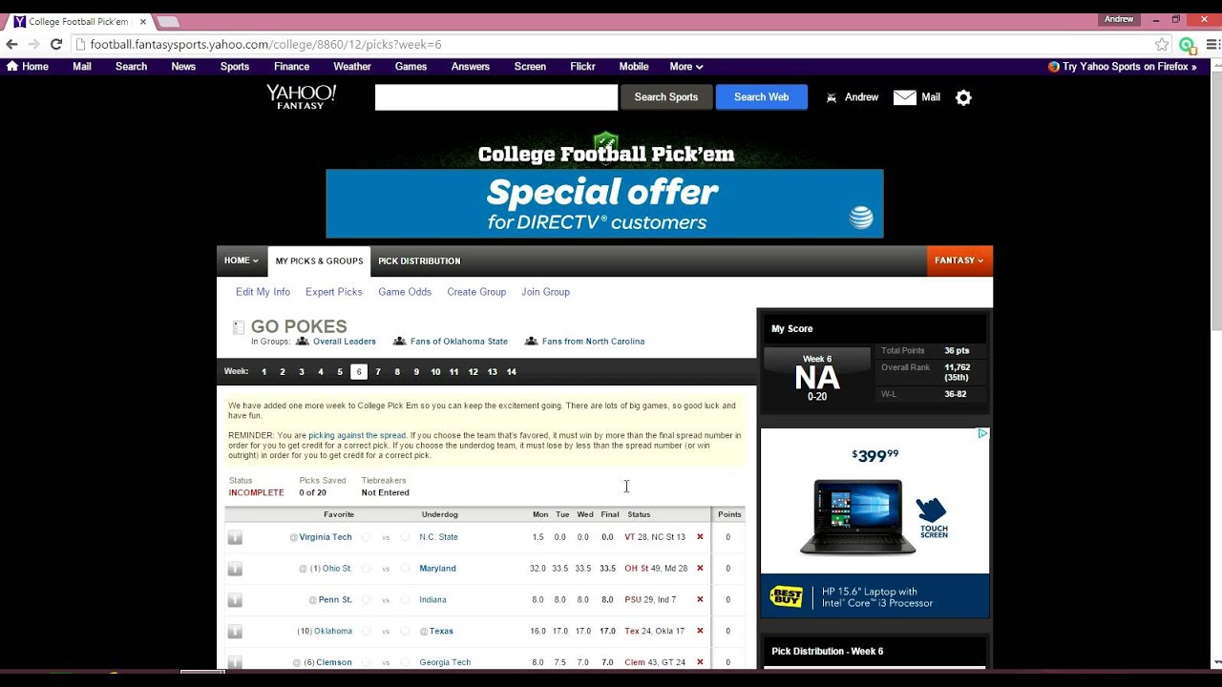Click group icon beside Fans of Oklahoma State
The height and width of the screenshot is (687, 1222).
pos(400,342)
